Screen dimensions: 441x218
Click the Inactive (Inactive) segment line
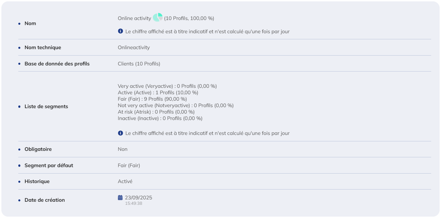tap(160, 118)
